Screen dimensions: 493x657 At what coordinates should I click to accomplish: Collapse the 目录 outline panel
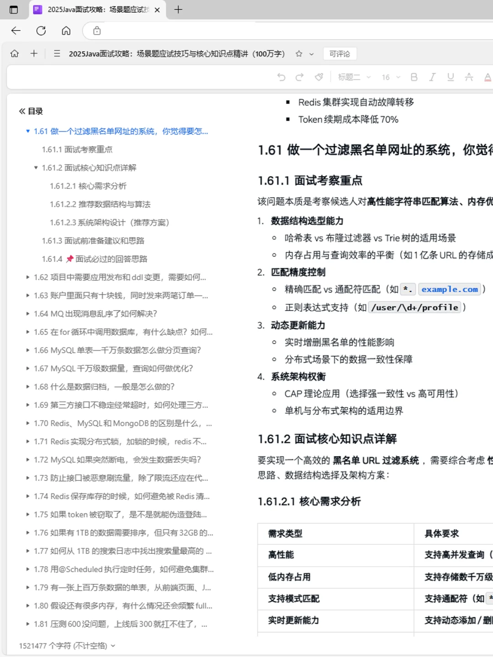coord(22,111)
